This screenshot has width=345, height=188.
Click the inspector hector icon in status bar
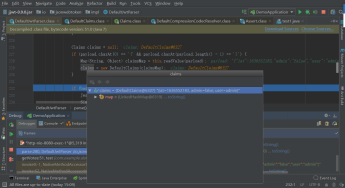pyautogui.click(x=334, y=184)
